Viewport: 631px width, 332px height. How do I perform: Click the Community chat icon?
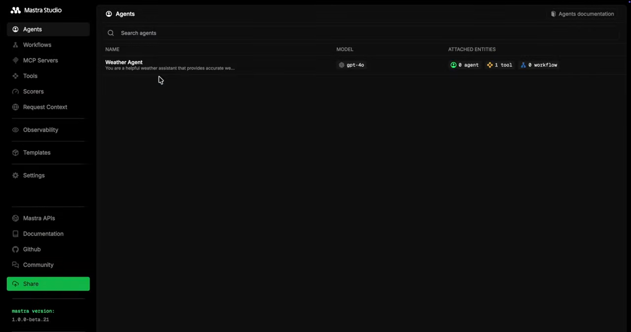coord(15,265)
